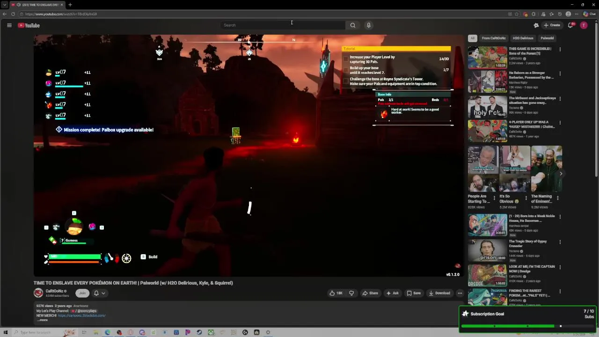The image size is (599, 337).
Task: Select the H2O Delirious filter chip
Action: coord(523,38)
